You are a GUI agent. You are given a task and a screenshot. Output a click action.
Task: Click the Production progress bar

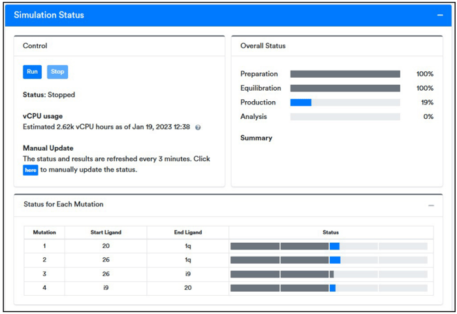[x=345, y=102]
